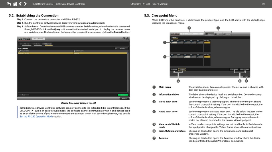This screenshot has width=272, height=152.
Task: Open the manual's home page icon
Action: [x=15, y=4]
